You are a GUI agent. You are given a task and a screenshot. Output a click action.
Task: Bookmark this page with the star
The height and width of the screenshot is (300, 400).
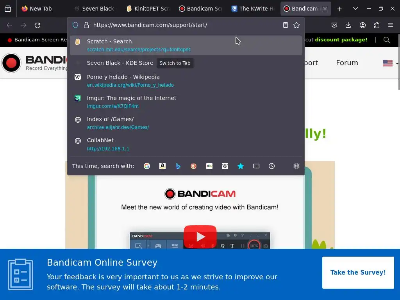(x=296, y=25)
